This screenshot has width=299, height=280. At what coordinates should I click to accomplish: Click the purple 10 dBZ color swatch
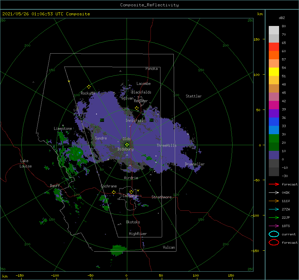274,155
